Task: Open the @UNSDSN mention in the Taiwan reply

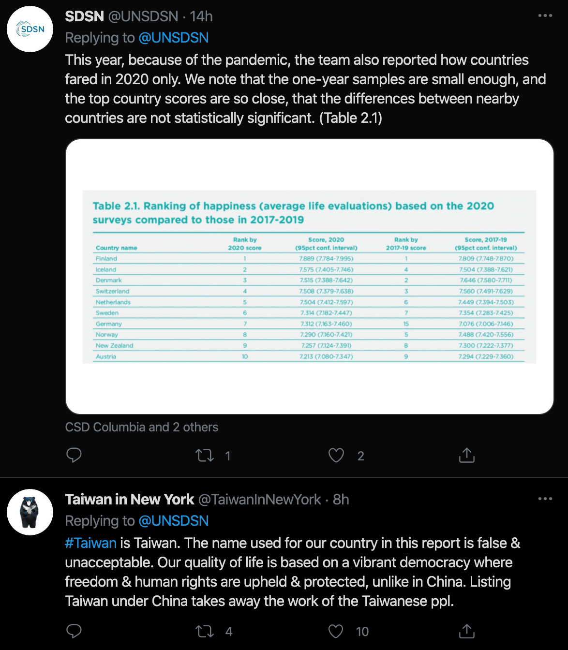Action: (x=174, y=521)
